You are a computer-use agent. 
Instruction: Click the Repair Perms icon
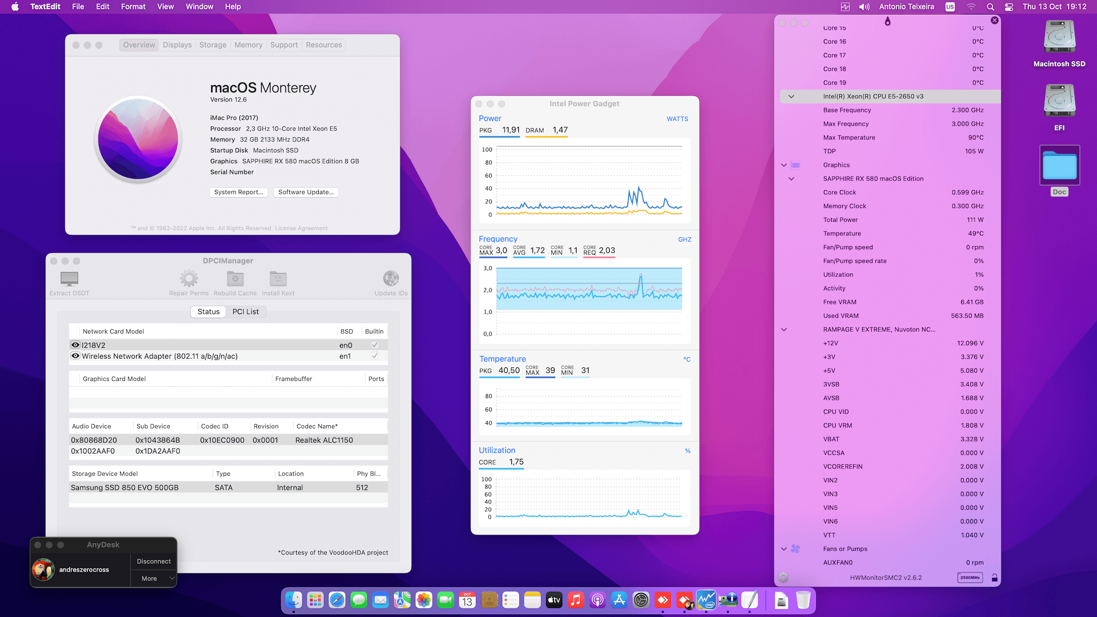pyautogui.click(x=189, y=278)
